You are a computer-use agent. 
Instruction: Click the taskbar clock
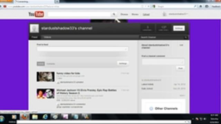coord(214,119)
